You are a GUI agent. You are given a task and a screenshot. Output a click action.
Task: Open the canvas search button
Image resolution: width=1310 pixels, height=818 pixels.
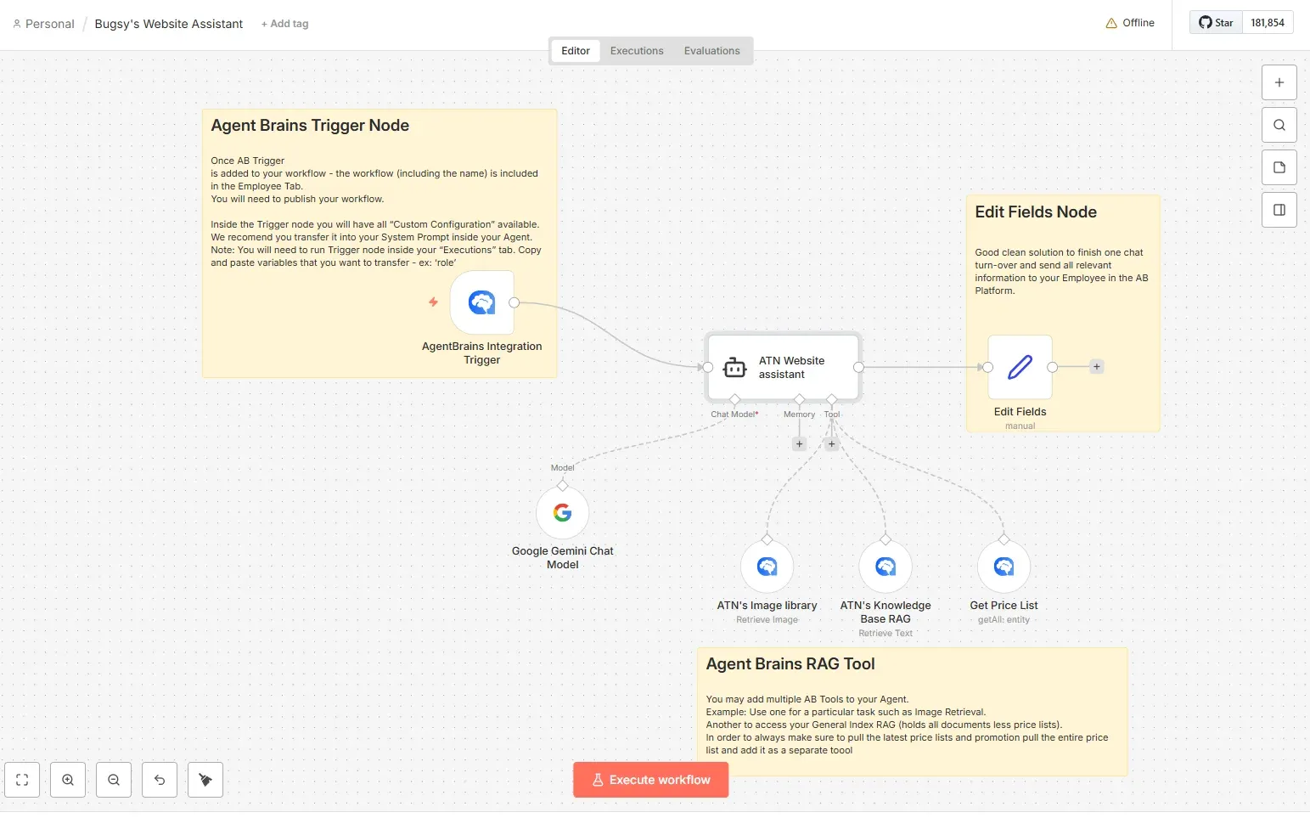click(1279, 125)
